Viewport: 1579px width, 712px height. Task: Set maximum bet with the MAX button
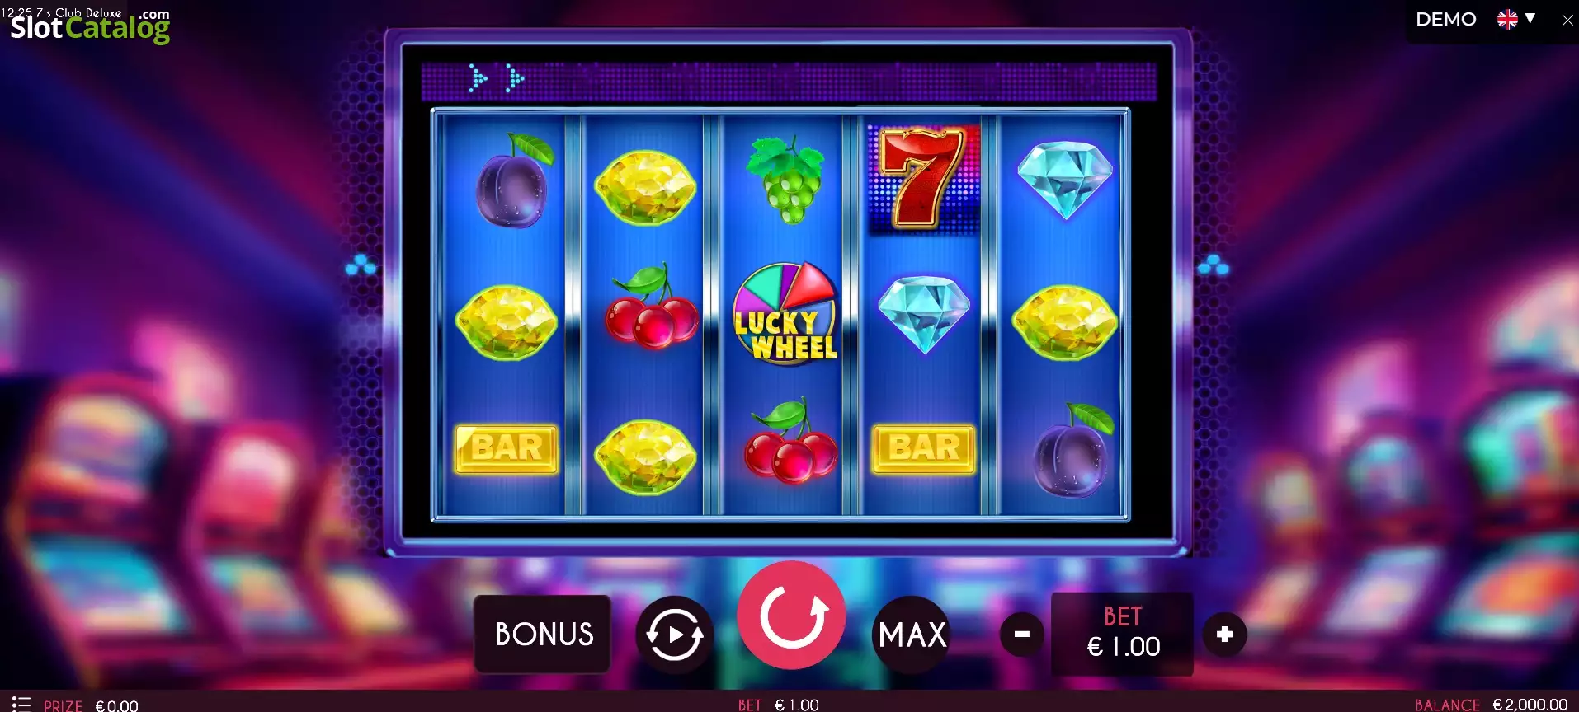(x=912, y=635)
